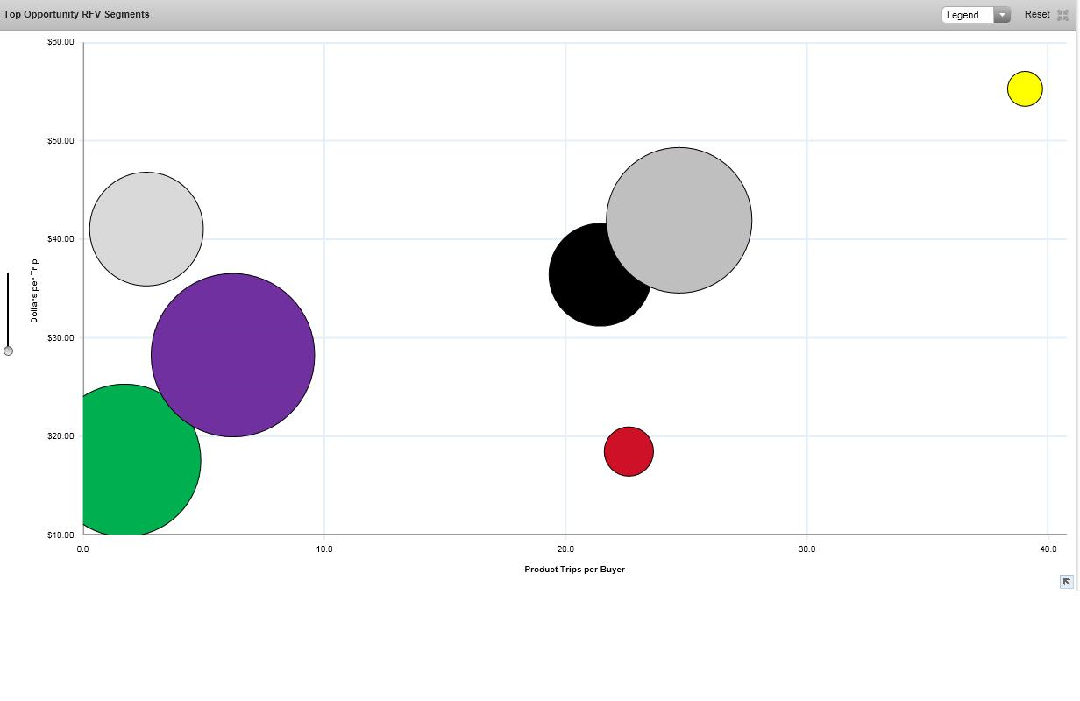The width and height of the screenshot is (1080, 701).
Task: Click the top of the vertical slider track
Action: click(x=8, y=276)
